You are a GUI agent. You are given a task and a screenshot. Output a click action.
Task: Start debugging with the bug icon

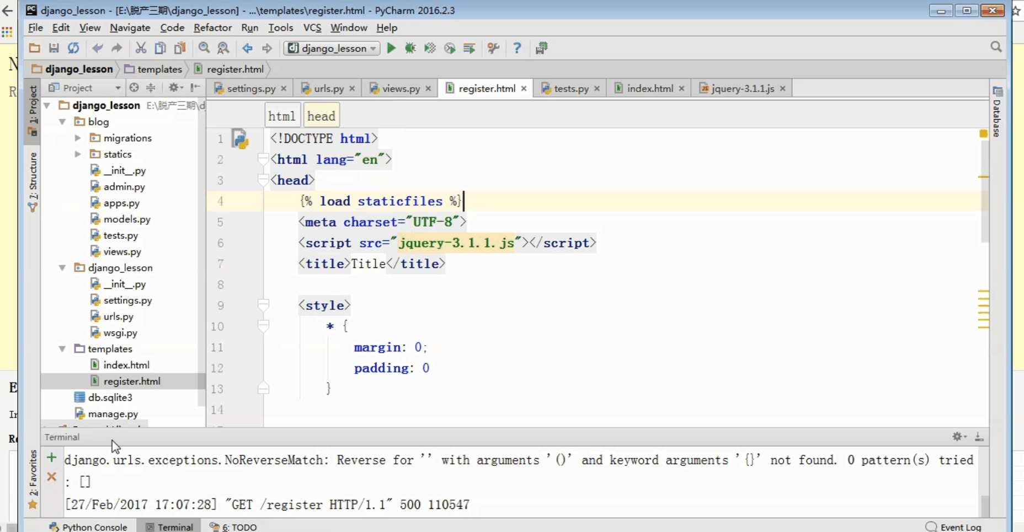pos(410,48)
